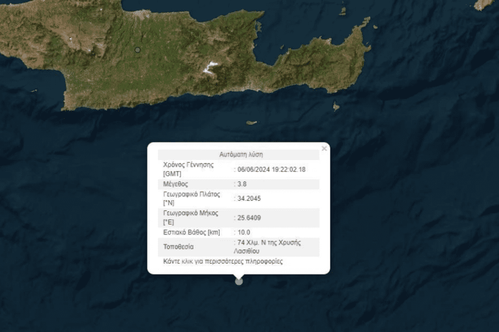Close the earthquake info popup

324,148
